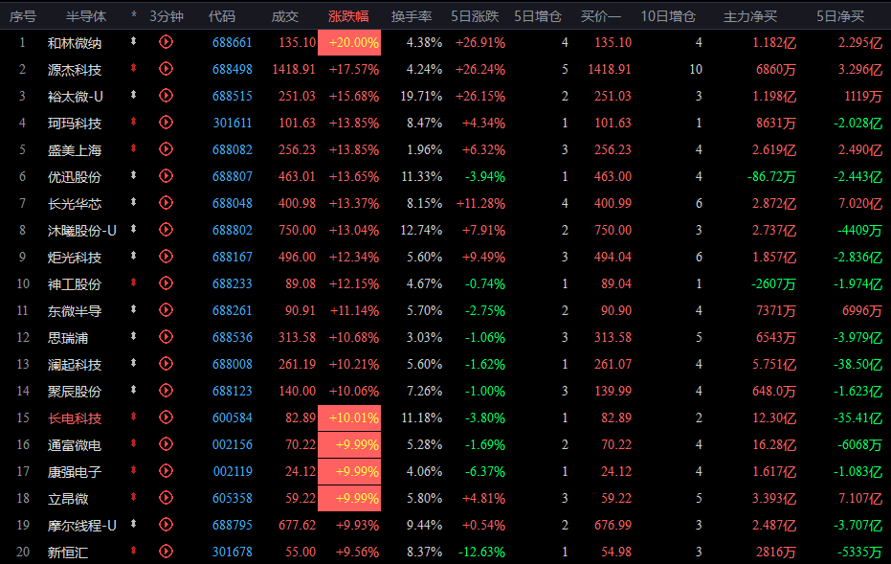This screenshot has width=891, height=564.
Task: Click the 3-minute icon for 炬光科技
Action: coord(166,257)
